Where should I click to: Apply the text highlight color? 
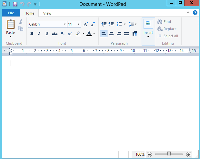point(78,34)
